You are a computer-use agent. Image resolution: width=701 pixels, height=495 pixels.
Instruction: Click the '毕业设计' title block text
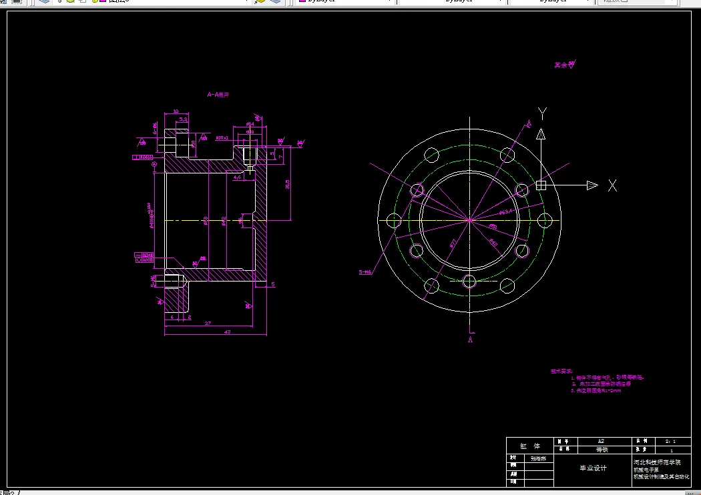click(594, 468)
